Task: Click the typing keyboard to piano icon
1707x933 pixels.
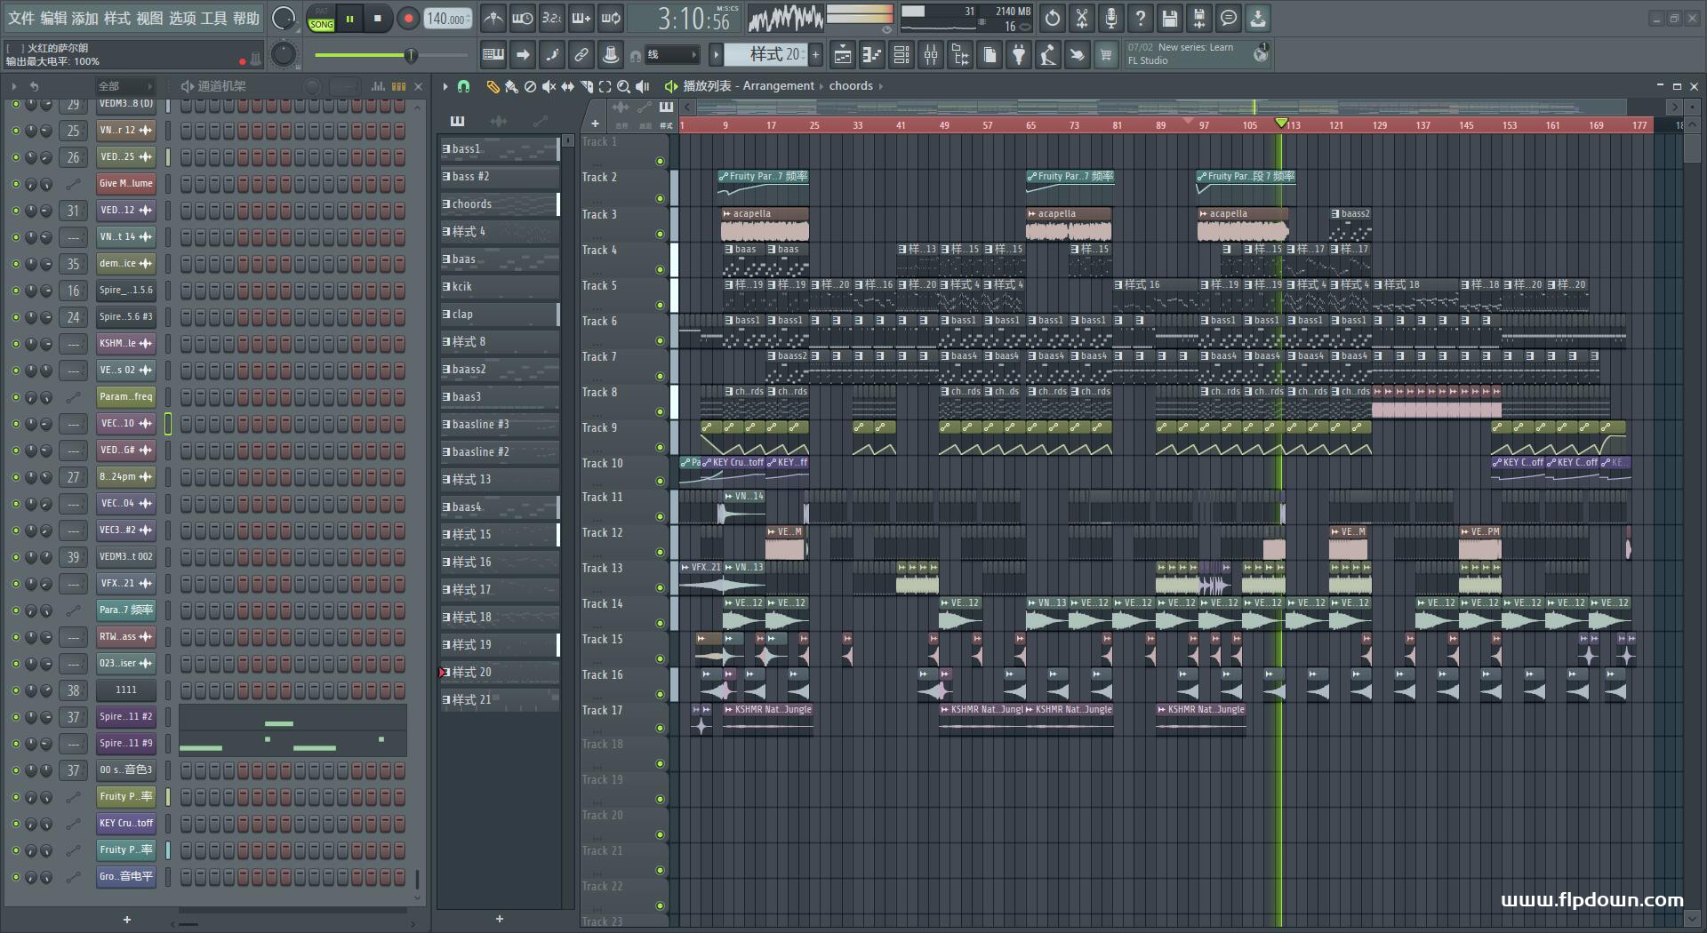Action: click(493, 55)
